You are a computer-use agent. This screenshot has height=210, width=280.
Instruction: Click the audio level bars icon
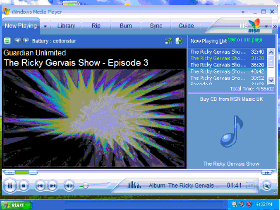134,185
